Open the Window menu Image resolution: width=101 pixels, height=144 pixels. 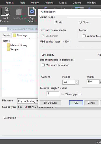pyautogui.click(x=92, y=3)
